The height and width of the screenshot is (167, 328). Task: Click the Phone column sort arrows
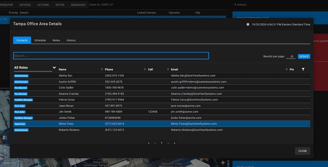145,69
